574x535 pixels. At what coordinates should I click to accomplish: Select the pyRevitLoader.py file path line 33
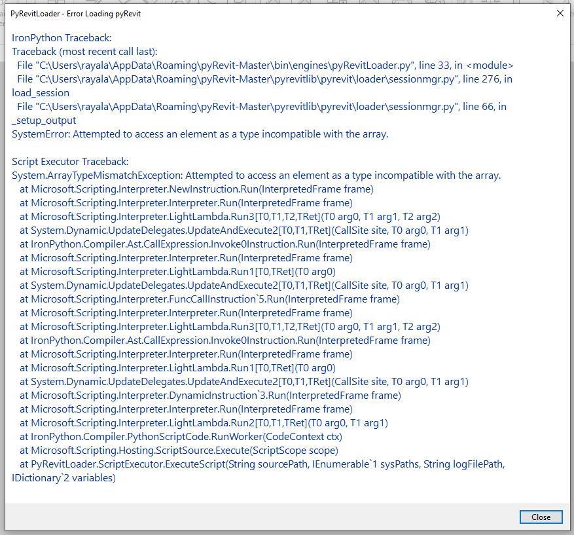click(262, 65)
